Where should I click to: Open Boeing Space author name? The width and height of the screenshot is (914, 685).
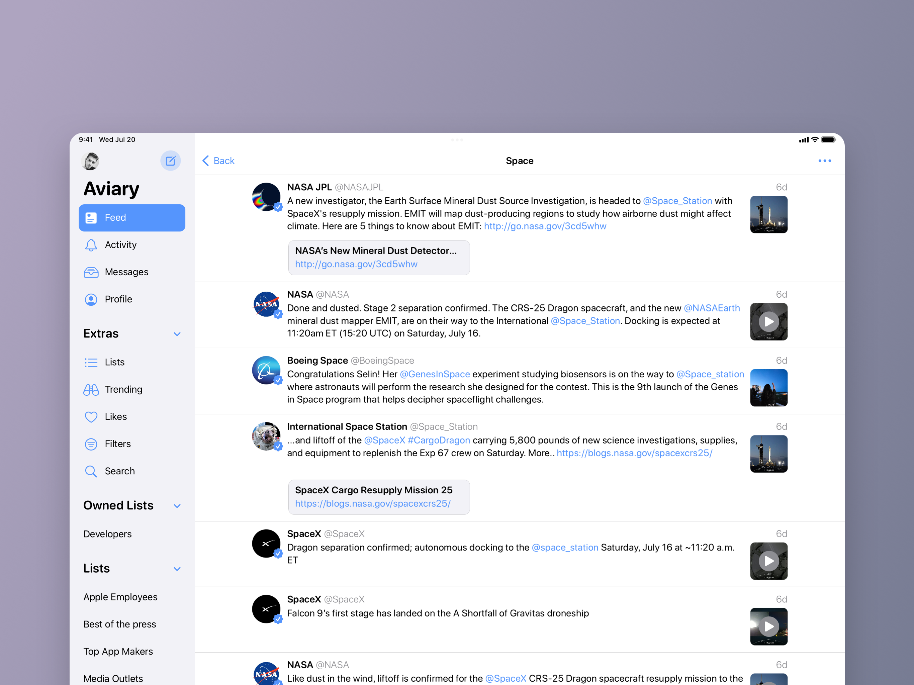pyautogui.click(x=317, y=361)
